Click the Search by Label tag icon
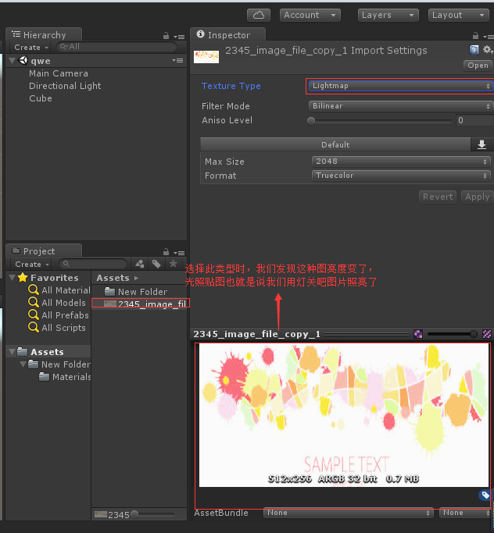The width and height of the screenshot is (494, 533). 156,264
